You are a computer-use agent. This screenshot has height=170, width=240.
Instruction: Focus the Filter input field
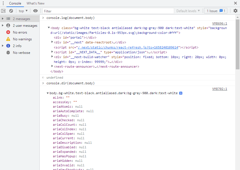(108, 11)
